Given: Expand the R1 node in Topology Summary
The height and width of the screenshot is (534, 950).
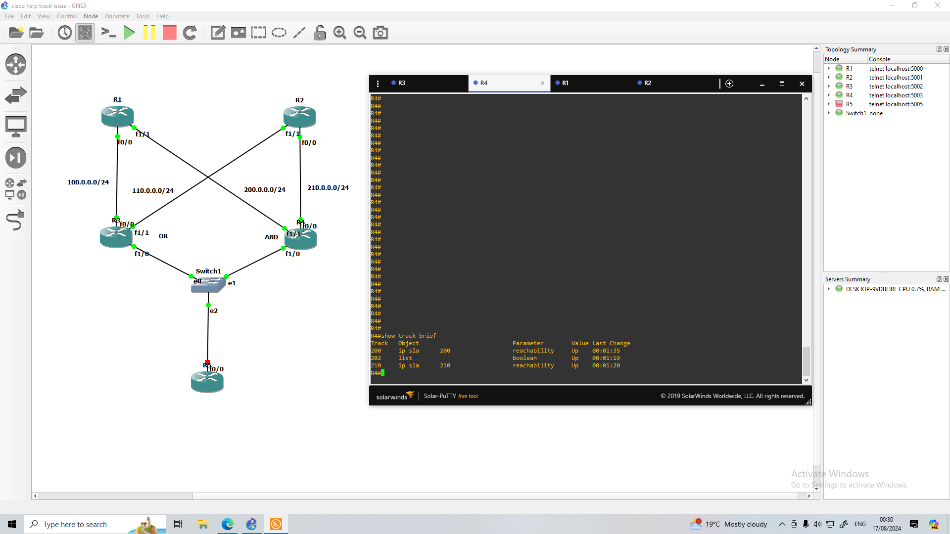Looking at the screenshot, I should click(829, 68).
